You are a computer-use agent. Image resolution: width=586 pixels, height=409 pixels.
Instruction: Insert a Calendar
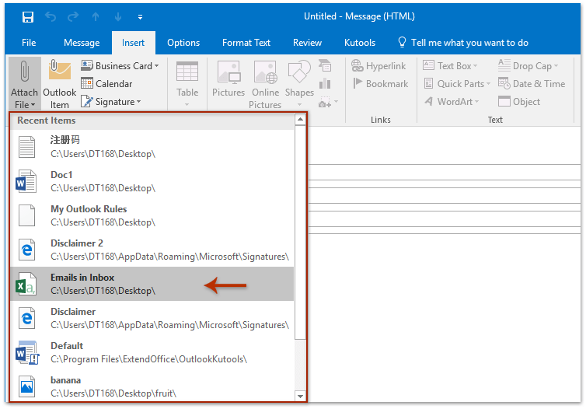106,84
